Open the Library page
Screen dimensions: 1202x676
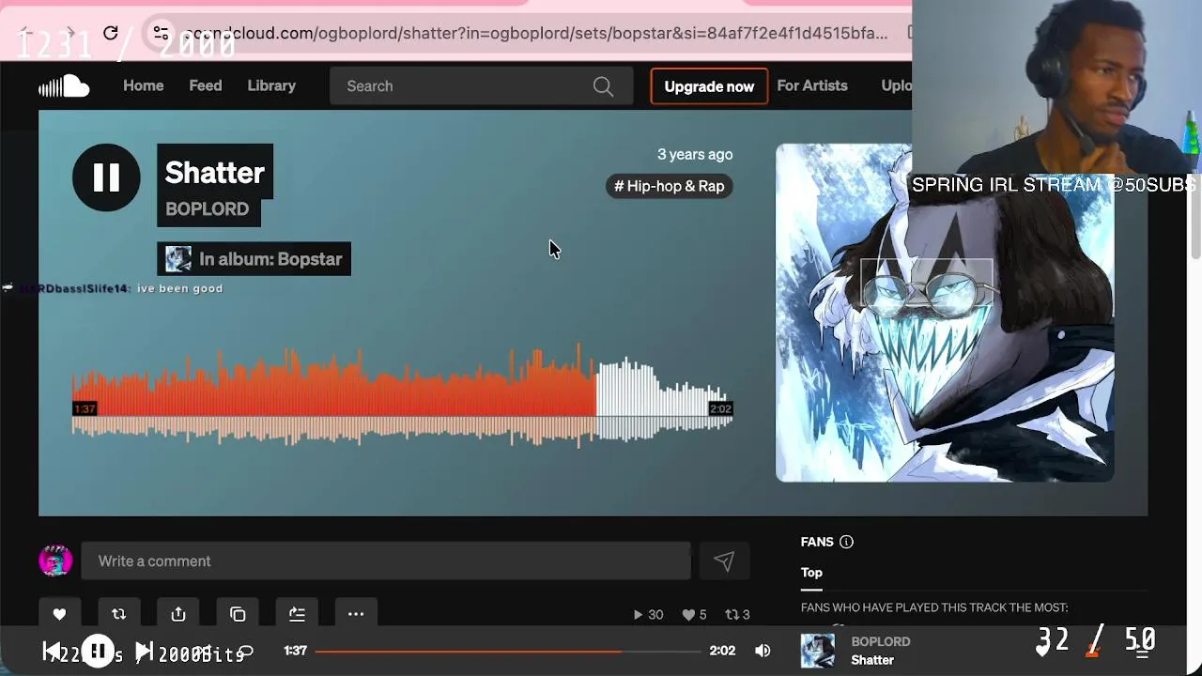[271, 85]
